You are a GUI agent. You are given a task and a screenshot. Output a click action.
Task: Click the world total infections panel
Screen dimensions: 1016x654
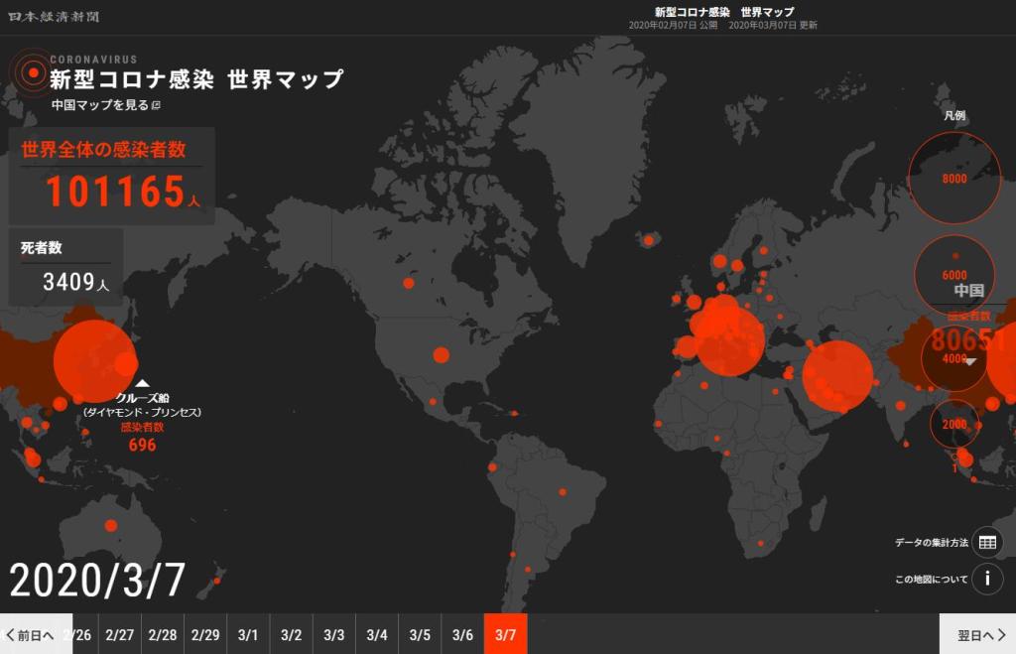[x=112, y=176]
